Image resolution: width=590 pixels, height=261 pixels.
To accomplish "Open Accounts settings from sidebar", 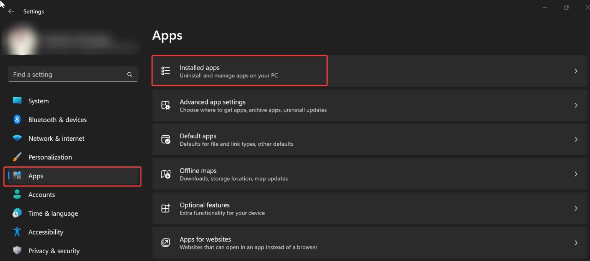I will [x=41, y=195].
